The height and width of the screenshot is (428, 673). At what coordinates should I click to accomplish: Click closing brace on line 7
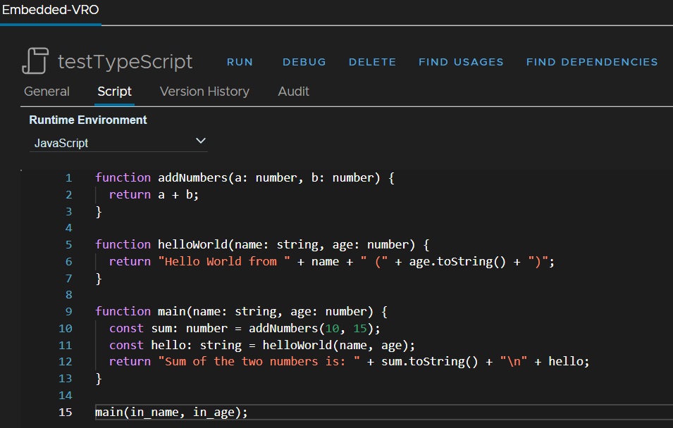pyautogui.click(x=99, y=279)
